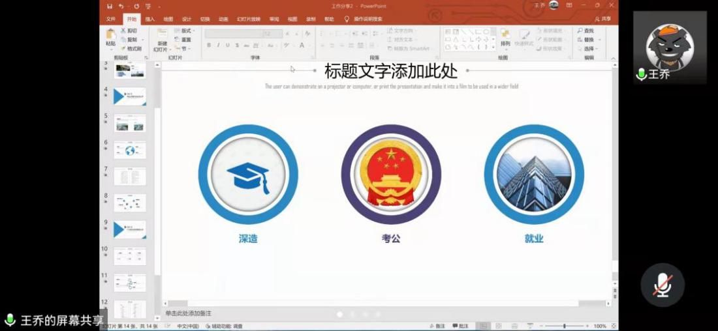
Task: Click 中文(中国) language indicator
Action: [188, 326]
